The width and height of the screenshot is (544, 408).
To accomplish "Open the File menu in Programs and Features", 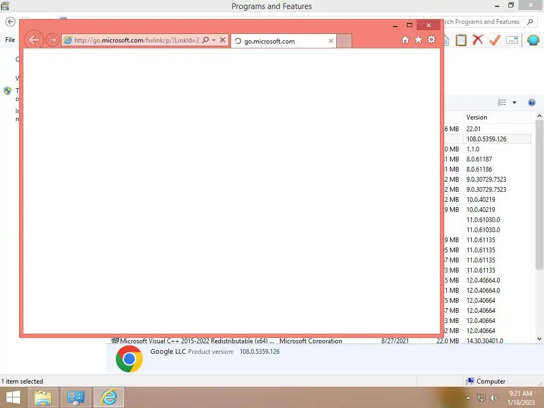I will (x=10, y=39).
